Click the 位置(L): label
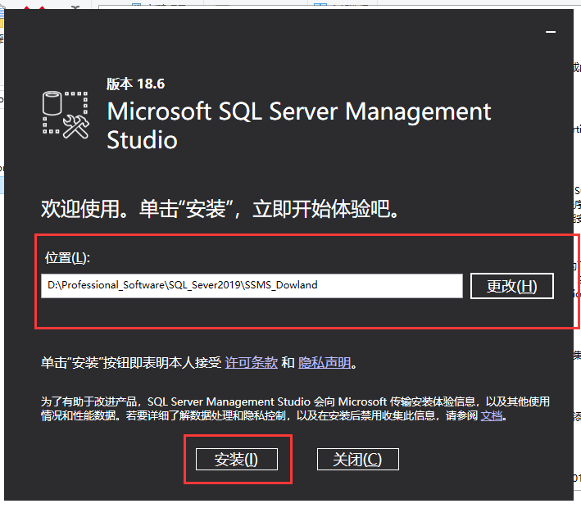 [x=67, y=257]
